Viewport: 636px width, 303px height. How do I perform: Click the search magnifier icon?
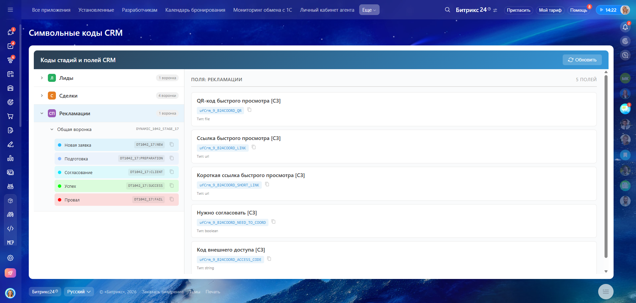point(447,10)
